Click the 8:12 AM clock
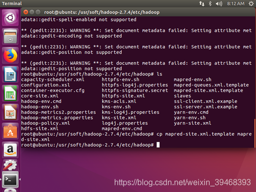Screen dimensions: 256x192 point(235,4)
